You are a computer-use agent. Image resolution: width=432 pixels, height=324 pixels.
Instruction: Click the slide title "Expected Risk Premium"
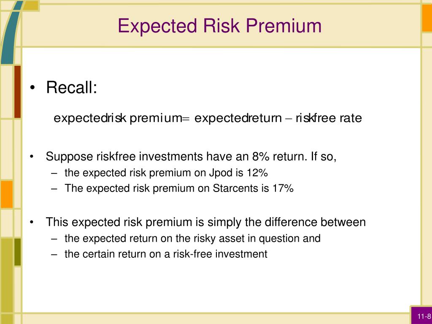click(x=219, y=26)
